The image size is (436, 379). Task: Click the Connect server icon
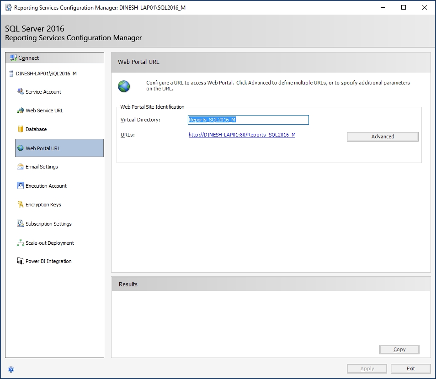click(x=13, y=58)
